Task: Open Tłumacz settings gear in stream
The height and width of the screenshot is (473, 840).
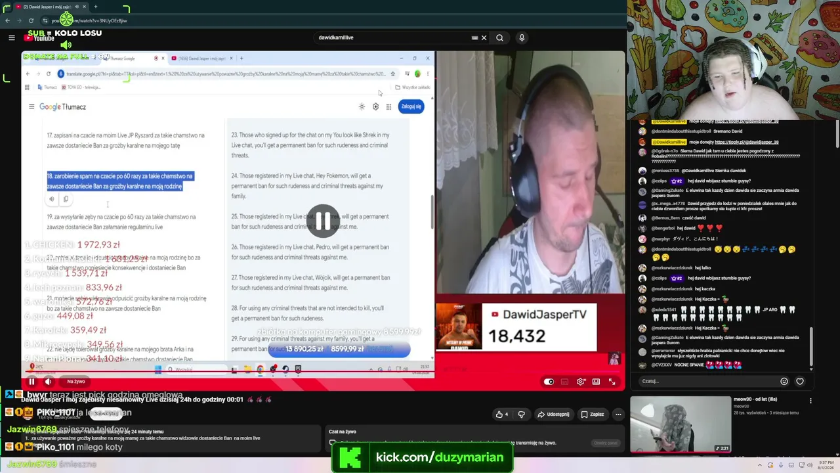Action: coord(375,106)
